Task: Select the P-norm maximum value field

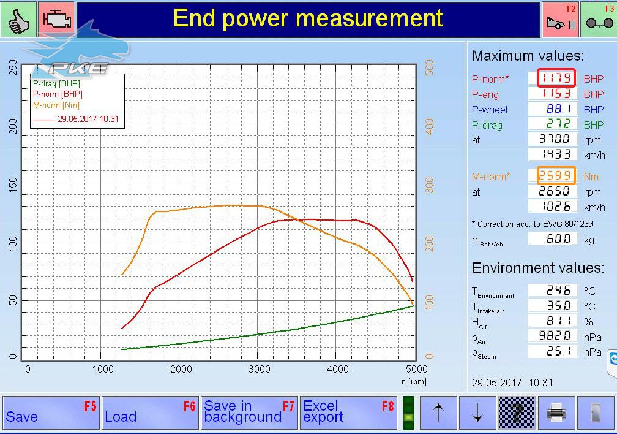Action: [556, 78]
